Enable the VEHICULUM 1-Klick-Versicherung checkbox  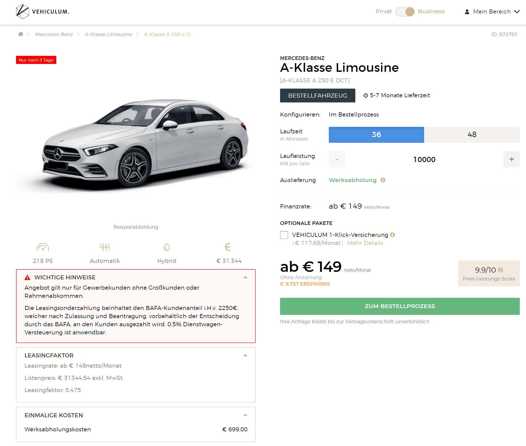point(284,235)
